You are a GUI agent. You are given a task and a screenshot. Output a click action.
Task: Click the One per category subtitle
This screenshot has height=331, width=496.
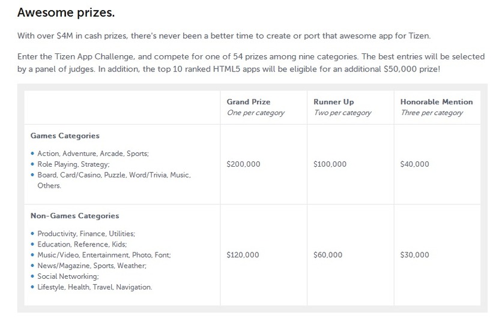256,113
